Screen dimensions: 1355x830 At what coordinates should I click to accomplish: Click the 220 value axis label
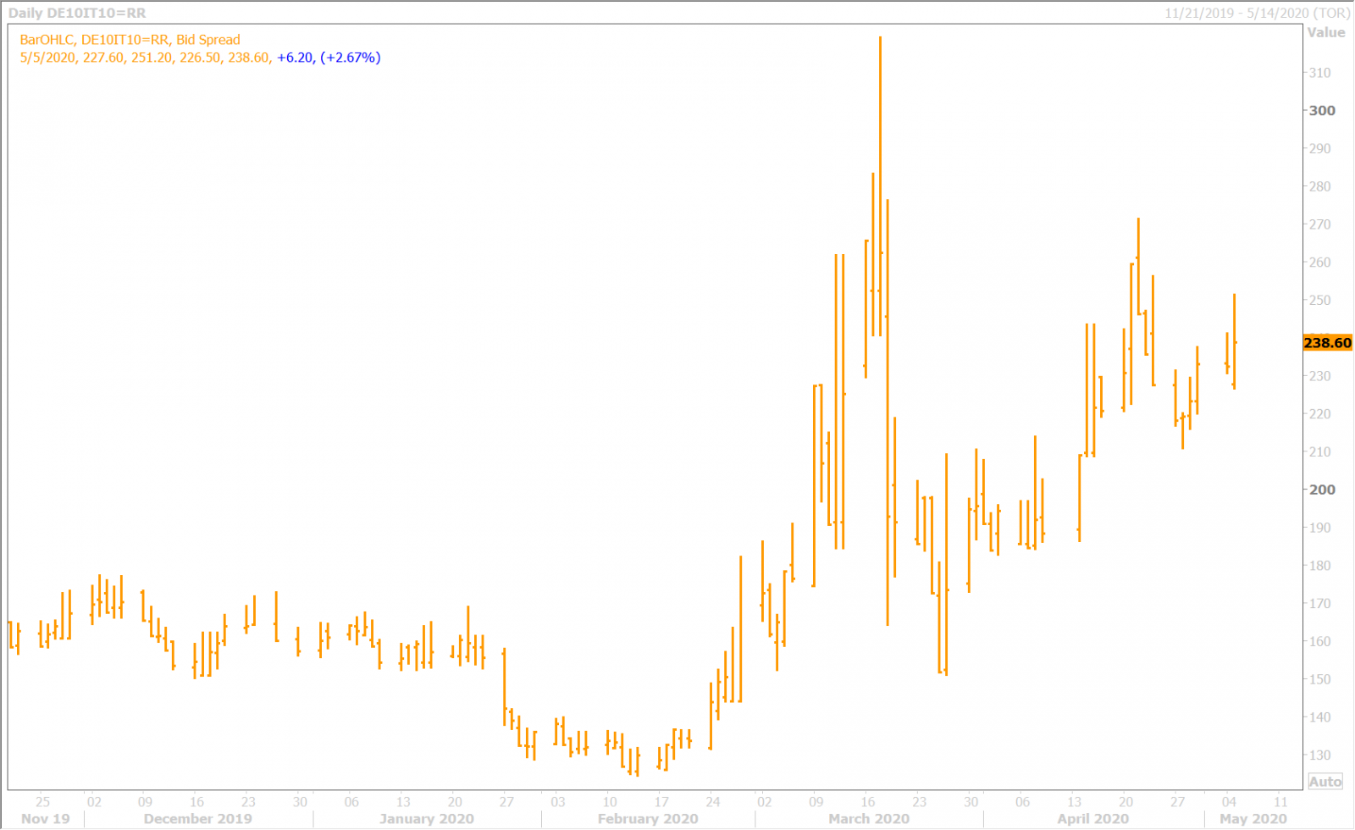point(1319,414)
